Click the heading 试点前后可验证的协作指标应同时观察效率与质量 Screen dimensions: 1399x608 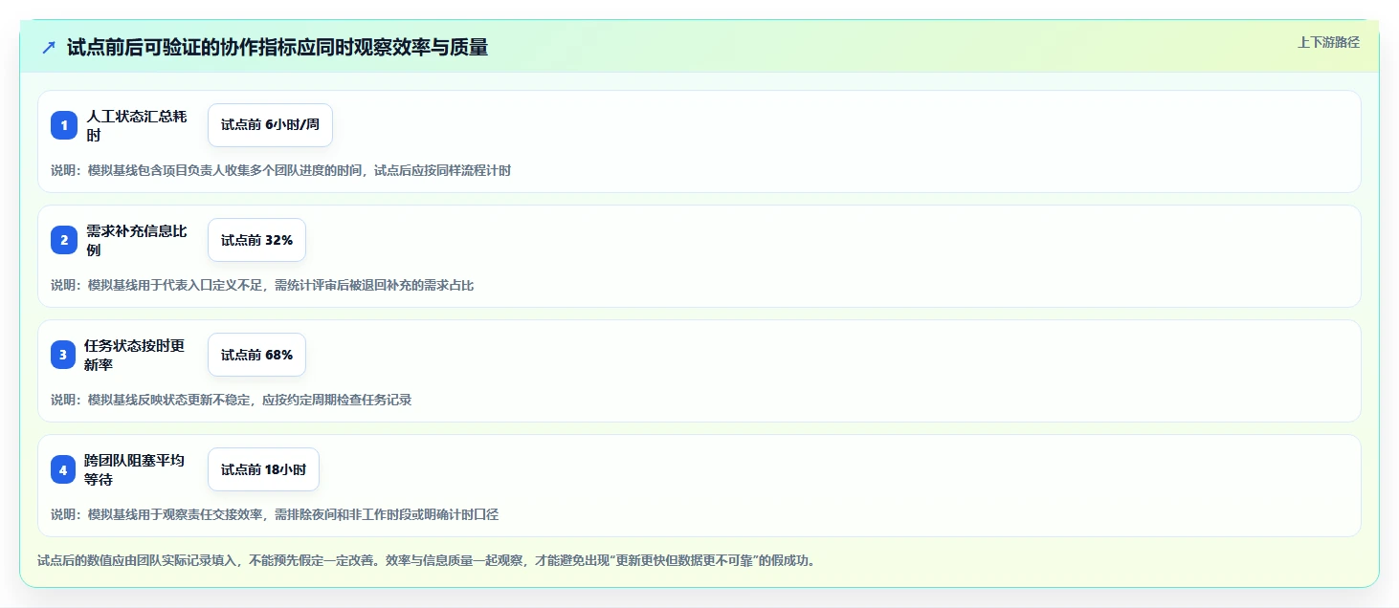coord(278,48)
